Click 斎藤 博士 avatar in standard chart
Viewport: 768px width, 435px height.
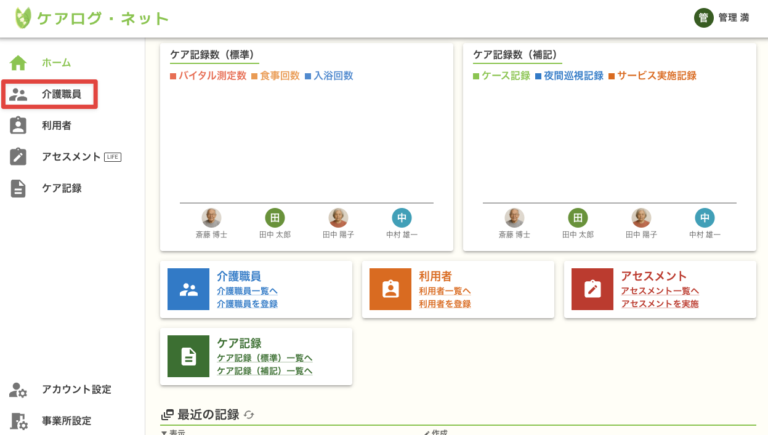coord(211,218)
